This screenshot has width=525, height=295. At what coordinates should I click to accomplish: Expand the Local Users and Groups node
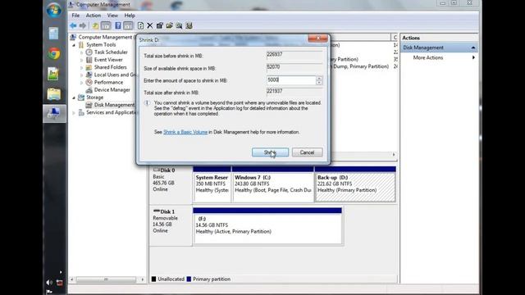82,75
